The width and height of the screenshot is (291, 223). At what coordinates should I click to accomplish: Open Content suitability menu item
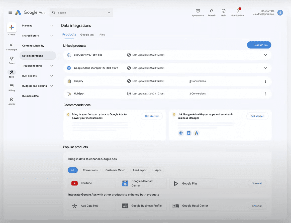pos(33,46)
